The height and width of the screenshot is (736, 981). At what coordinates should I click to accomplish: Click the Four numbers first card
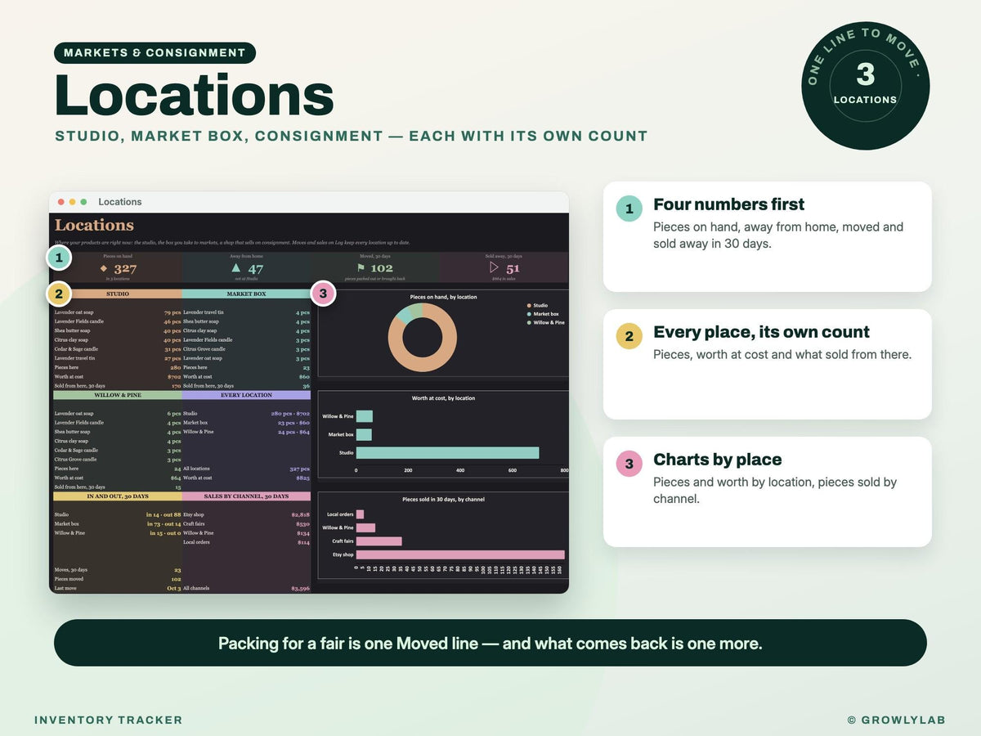768,236
